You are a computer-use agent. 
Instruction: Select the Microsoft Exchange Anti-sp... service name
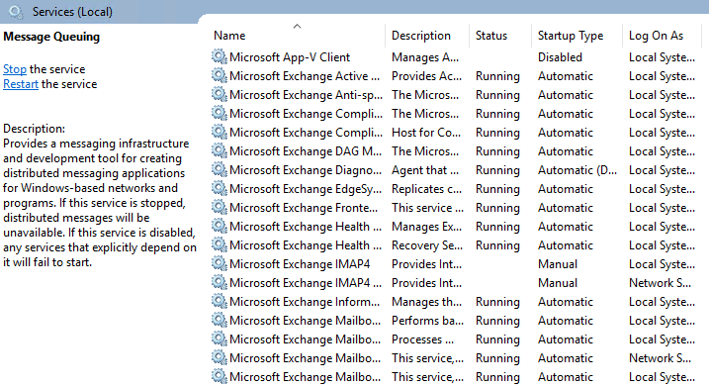pyautogui.click(x=306, y=95)
